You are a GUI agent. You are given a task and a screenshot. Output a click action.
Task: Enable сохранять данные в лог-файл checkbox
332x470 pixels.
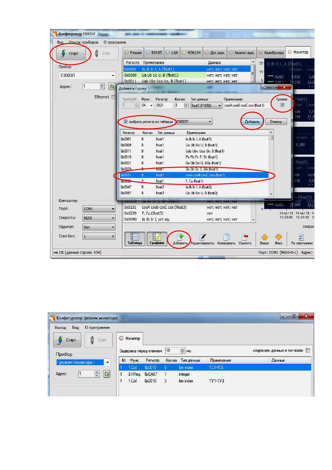click(308, 350)
